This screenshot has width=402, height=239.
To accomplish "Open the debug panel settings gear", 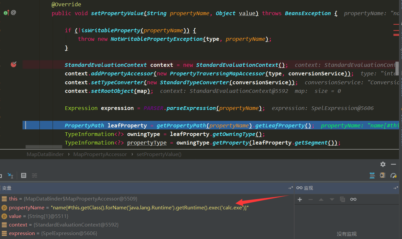I will (383, 164).
